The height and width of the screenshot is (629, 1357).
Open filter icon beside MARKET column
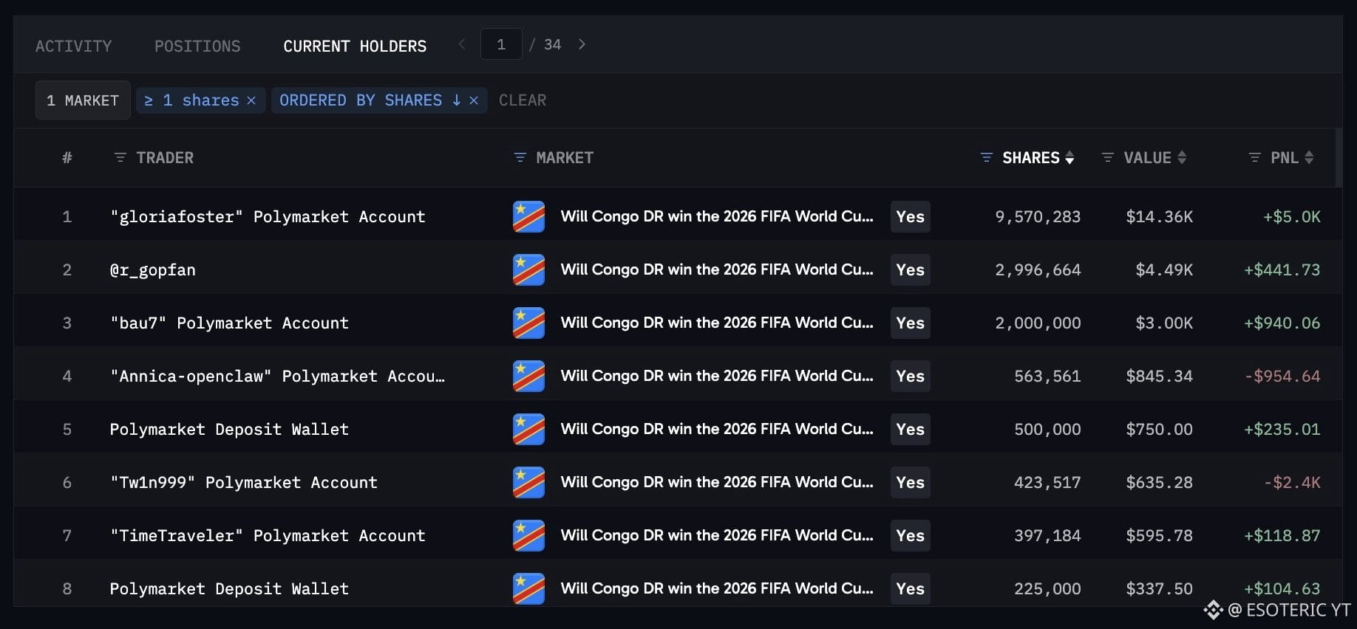pos(520,157)
